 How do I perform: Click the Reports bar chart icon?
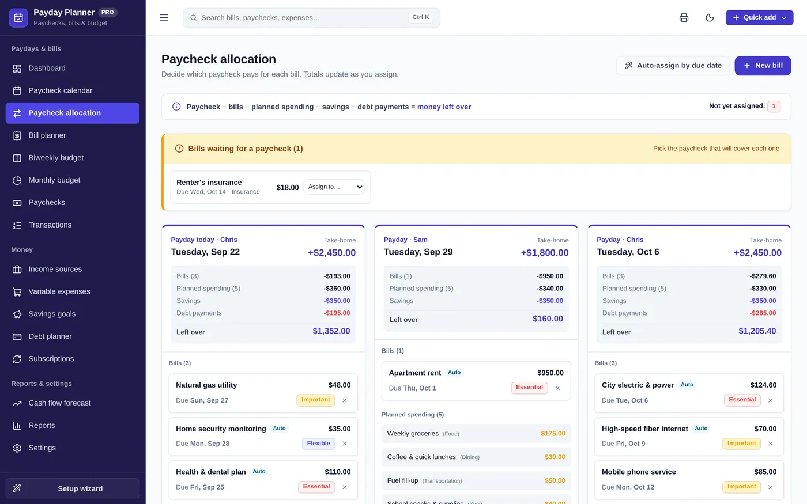(17, 426)
